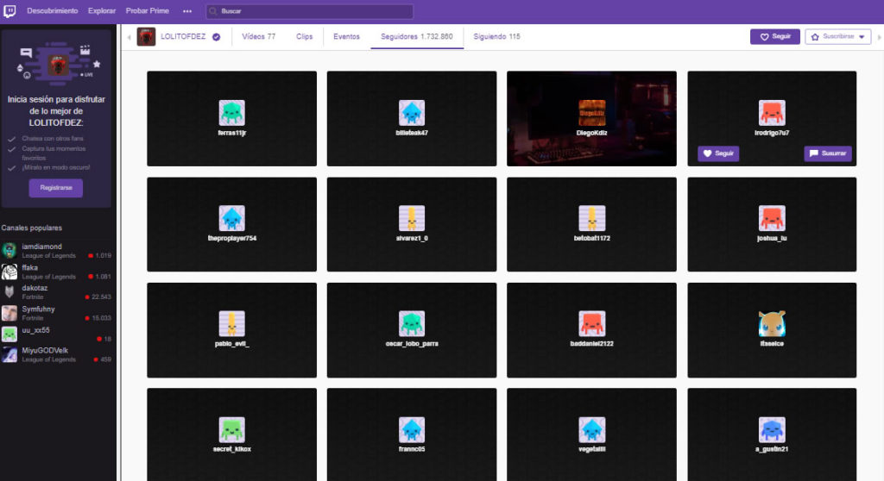Image resolution: width=884 pixels, height=481 pixels.
Task: Open Descubrimiento in top navigation
Action: (x=52, y=11)
